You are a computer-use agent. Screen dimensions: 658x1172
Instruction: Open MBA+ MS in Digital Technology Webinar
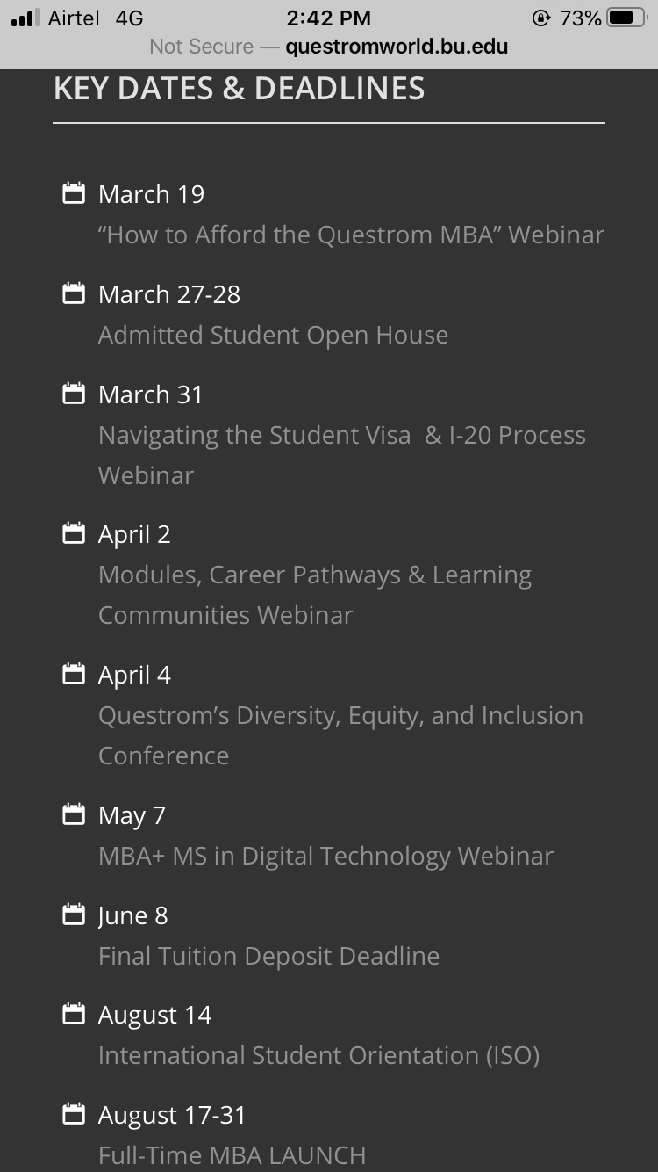325,856
